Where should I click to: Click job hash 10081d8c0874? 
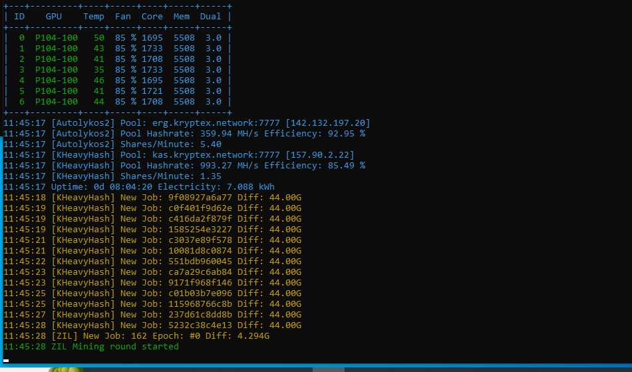pyautogui.click(x=200, y=251)
